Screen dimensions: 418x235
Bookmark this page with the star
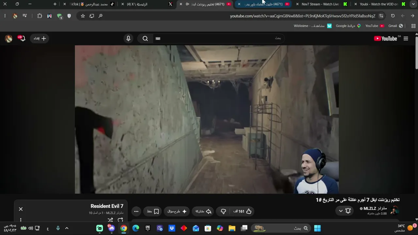click(x=83, y=16)
